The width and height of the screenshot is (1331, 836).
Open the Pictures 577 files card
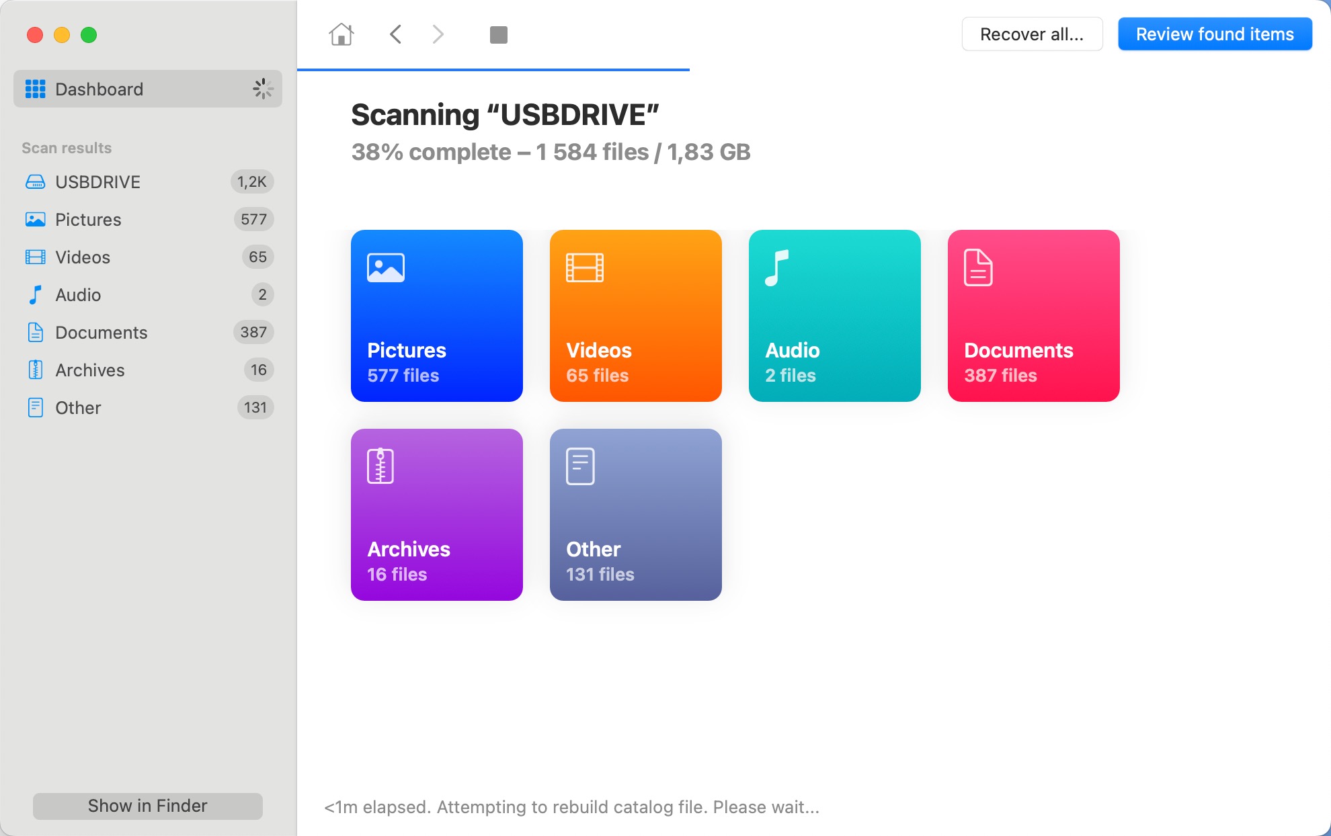click(x=437, y=316)
